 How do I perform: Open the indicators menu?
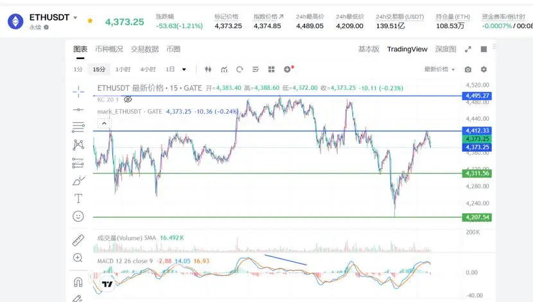point(223,69)
